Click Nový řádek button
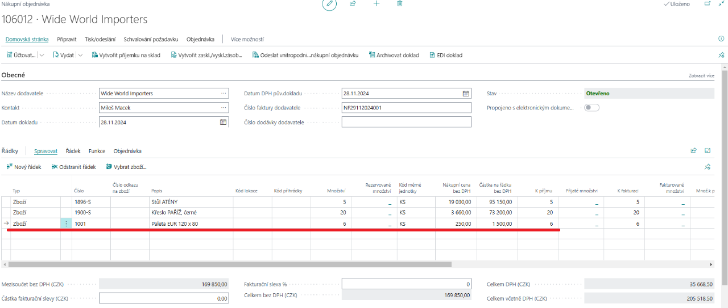The image size is (728, 308). [24, 167]
